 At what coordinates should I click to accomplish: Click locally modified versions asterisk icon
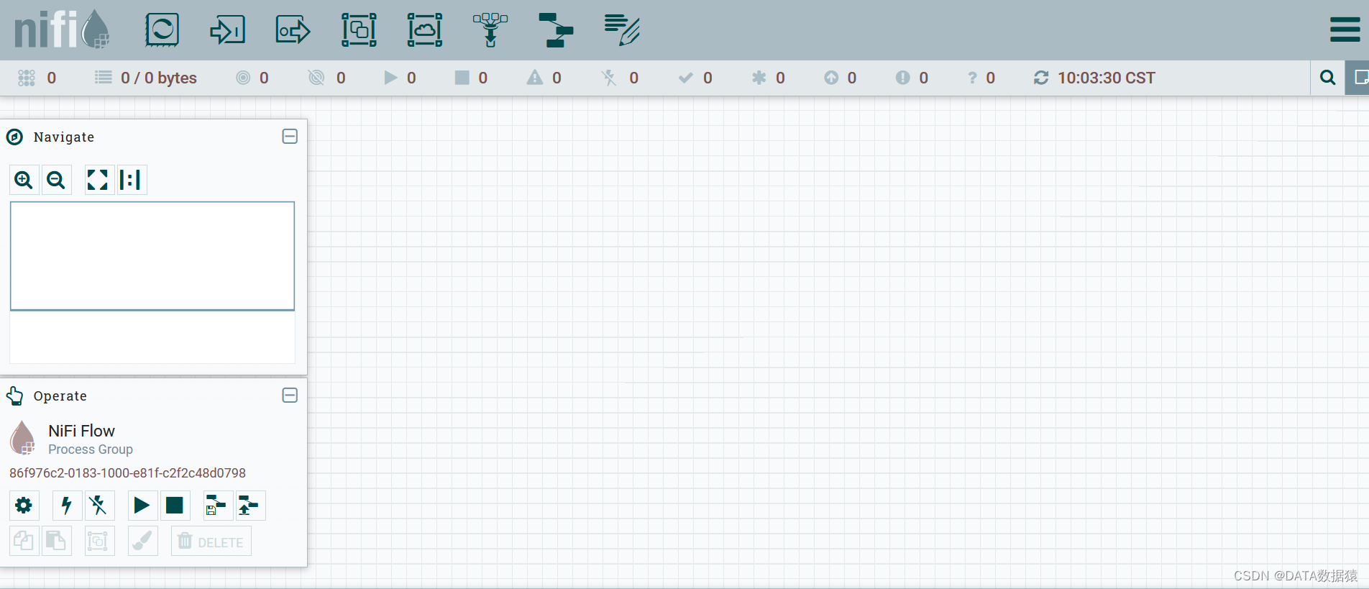point(759,78)
